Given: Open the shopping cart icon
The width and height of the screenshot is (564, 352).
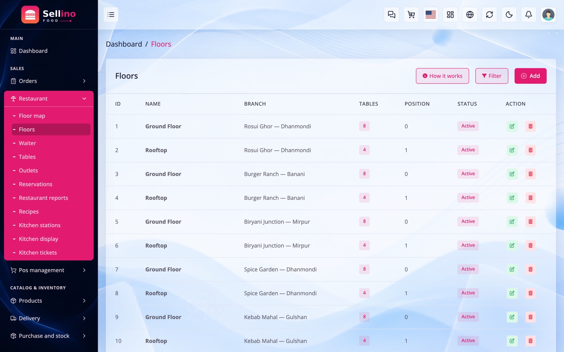Looking at the screenshot, I should pos(411,14).
